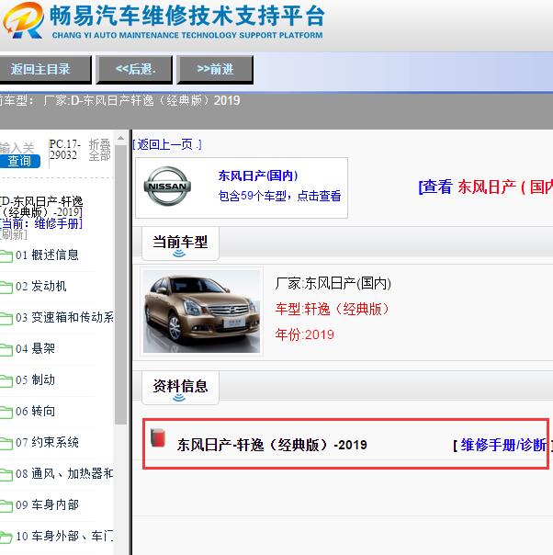This screenshot has width=553, height=555.
Task: Select the 当前车型 tab
Action: point(180,244)
